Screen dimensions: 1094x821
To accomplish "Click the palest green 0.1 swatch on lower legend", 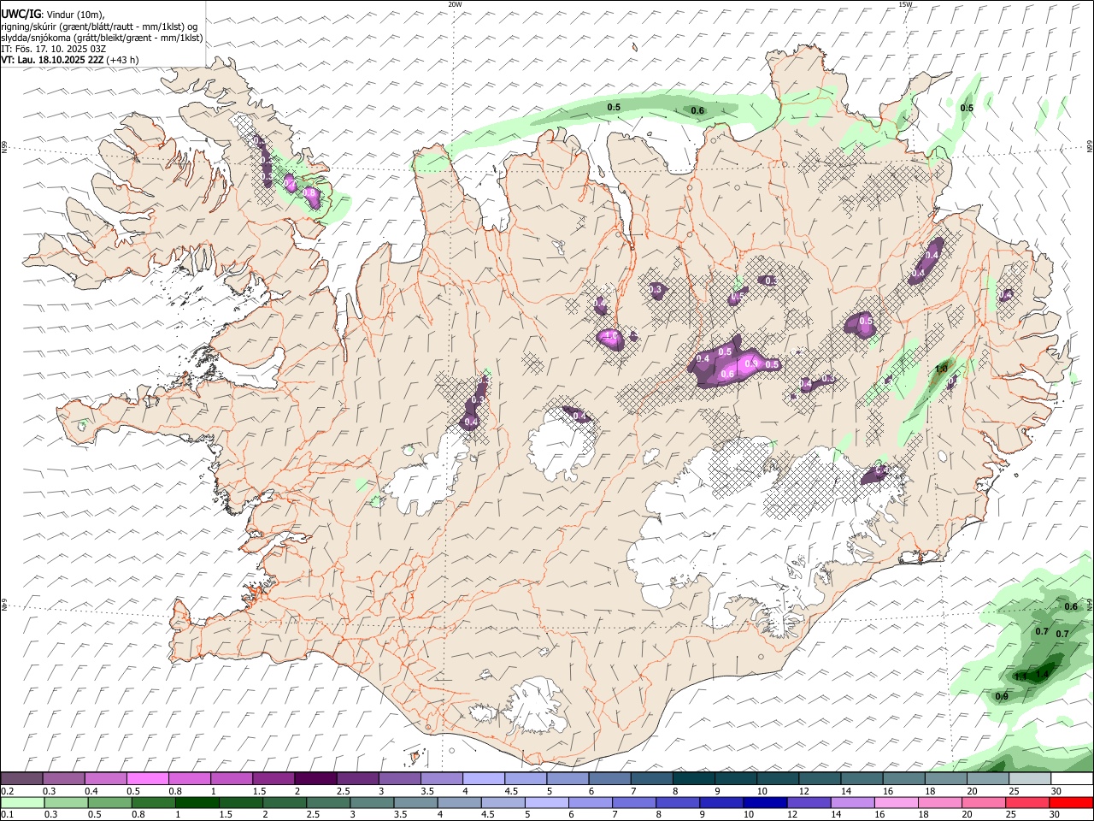I will (x=22, y=802).
